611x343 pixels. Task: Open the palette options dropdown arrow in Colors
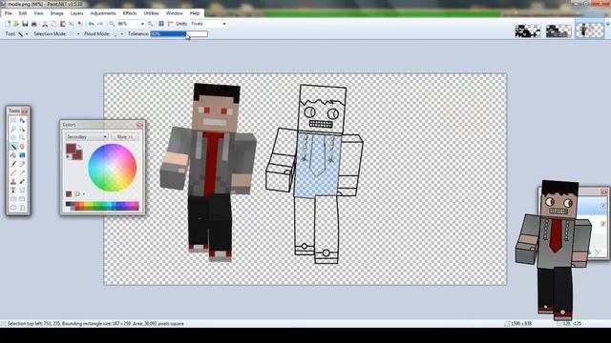pyautogui.click(x=84, y=194)
